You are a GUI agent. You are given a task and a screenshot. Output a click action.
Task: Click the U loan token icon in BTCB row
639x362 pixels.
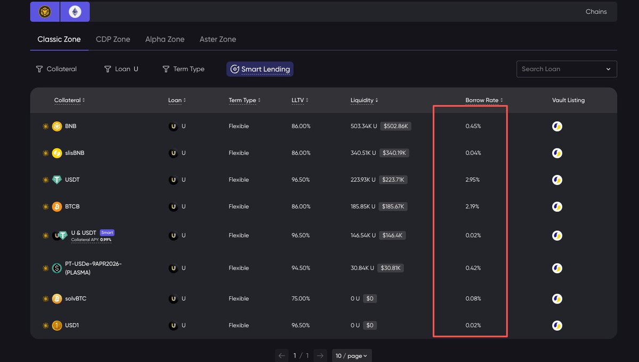pyautogui.click(x=173, y=206)
